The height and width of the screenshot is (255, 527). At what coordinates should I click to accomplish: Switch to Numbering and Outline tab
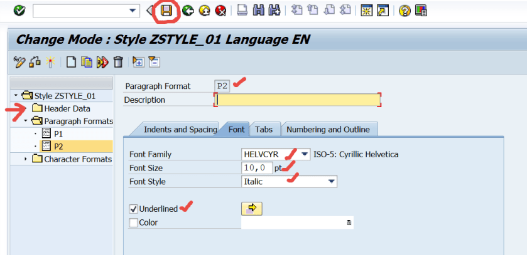[328, 129]
